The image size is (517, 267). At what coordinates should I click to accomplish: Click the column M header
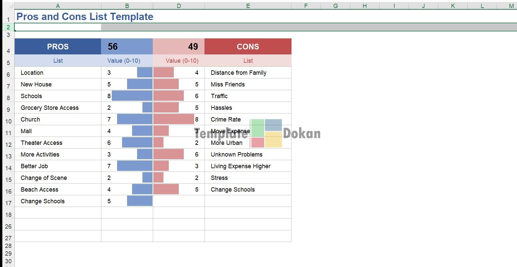tap(511, 6)
